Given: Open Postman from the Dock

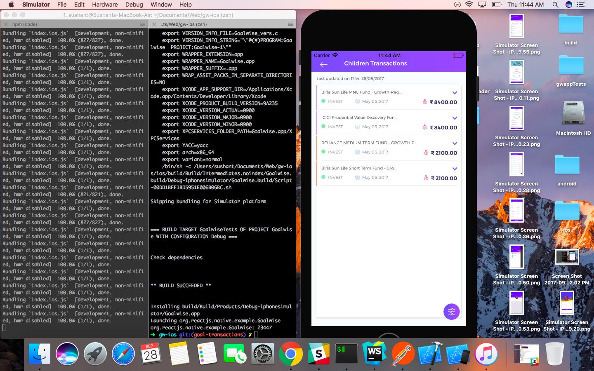Looking at the screenshot, I should pyautogui.click(x=402, y=354).
